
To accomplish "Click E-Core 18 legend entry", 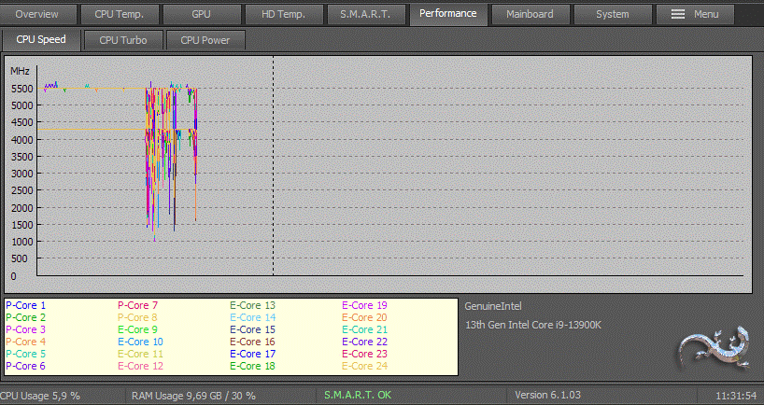I will [x=252, y=366].
